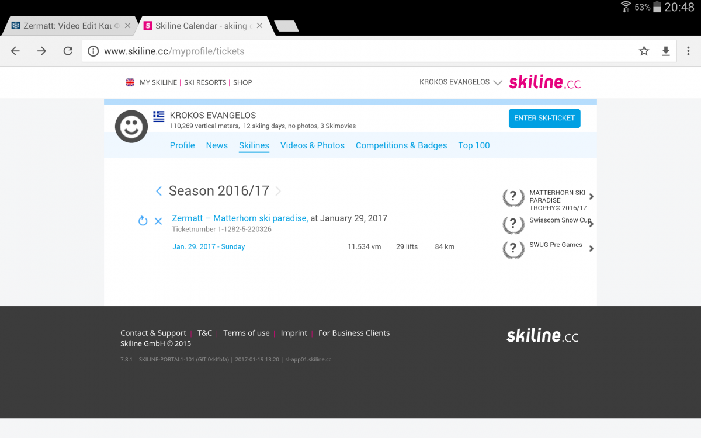Click the pink skiline.cc header logo
Screen dimensions: 701x438
[x=544, y=82]
